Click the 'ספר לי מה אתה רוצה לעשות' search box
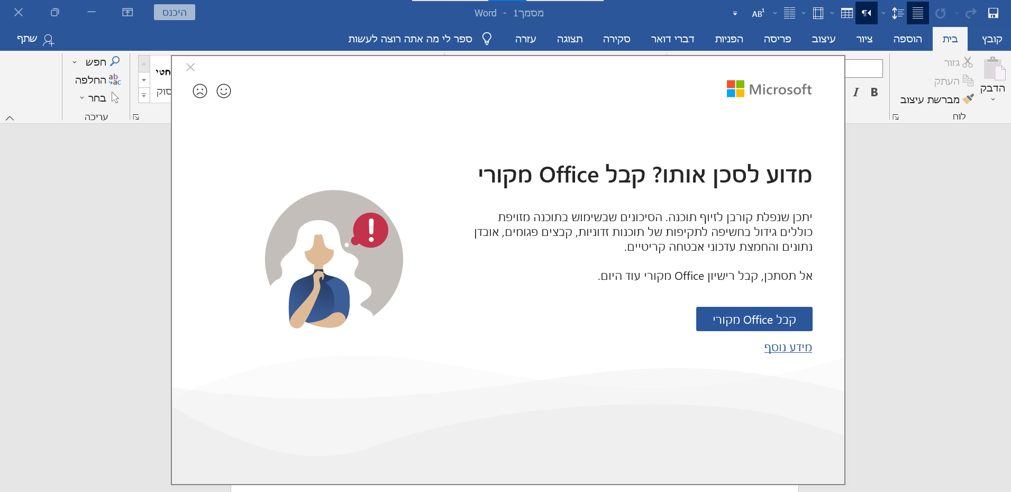Screen dimensions: 1011x492 410,39
